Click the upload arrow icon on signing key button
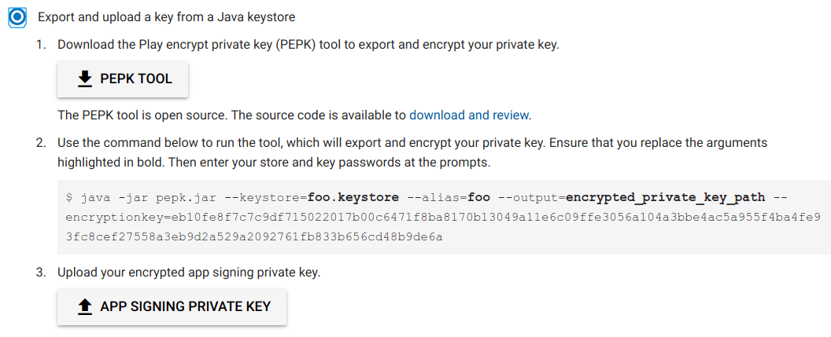Image resolution: width=831 pixels, height=337 pixels. tap(85, 306)
